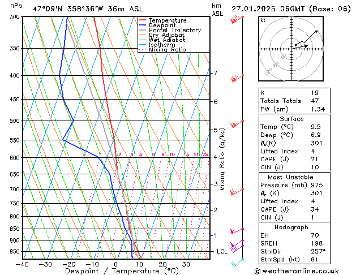Click the cyan surface wind barb
Image resolution: width=356 pixels, height=275 pixels.
tap(238, 262)
